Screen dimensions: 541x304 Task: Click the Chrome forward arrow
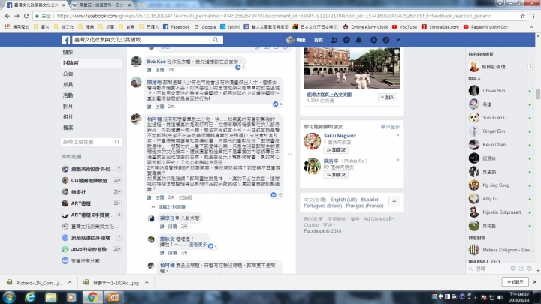17,16
